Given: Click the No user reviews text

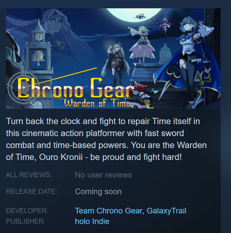Looking at the screenshot, I should tap(103, 175).
